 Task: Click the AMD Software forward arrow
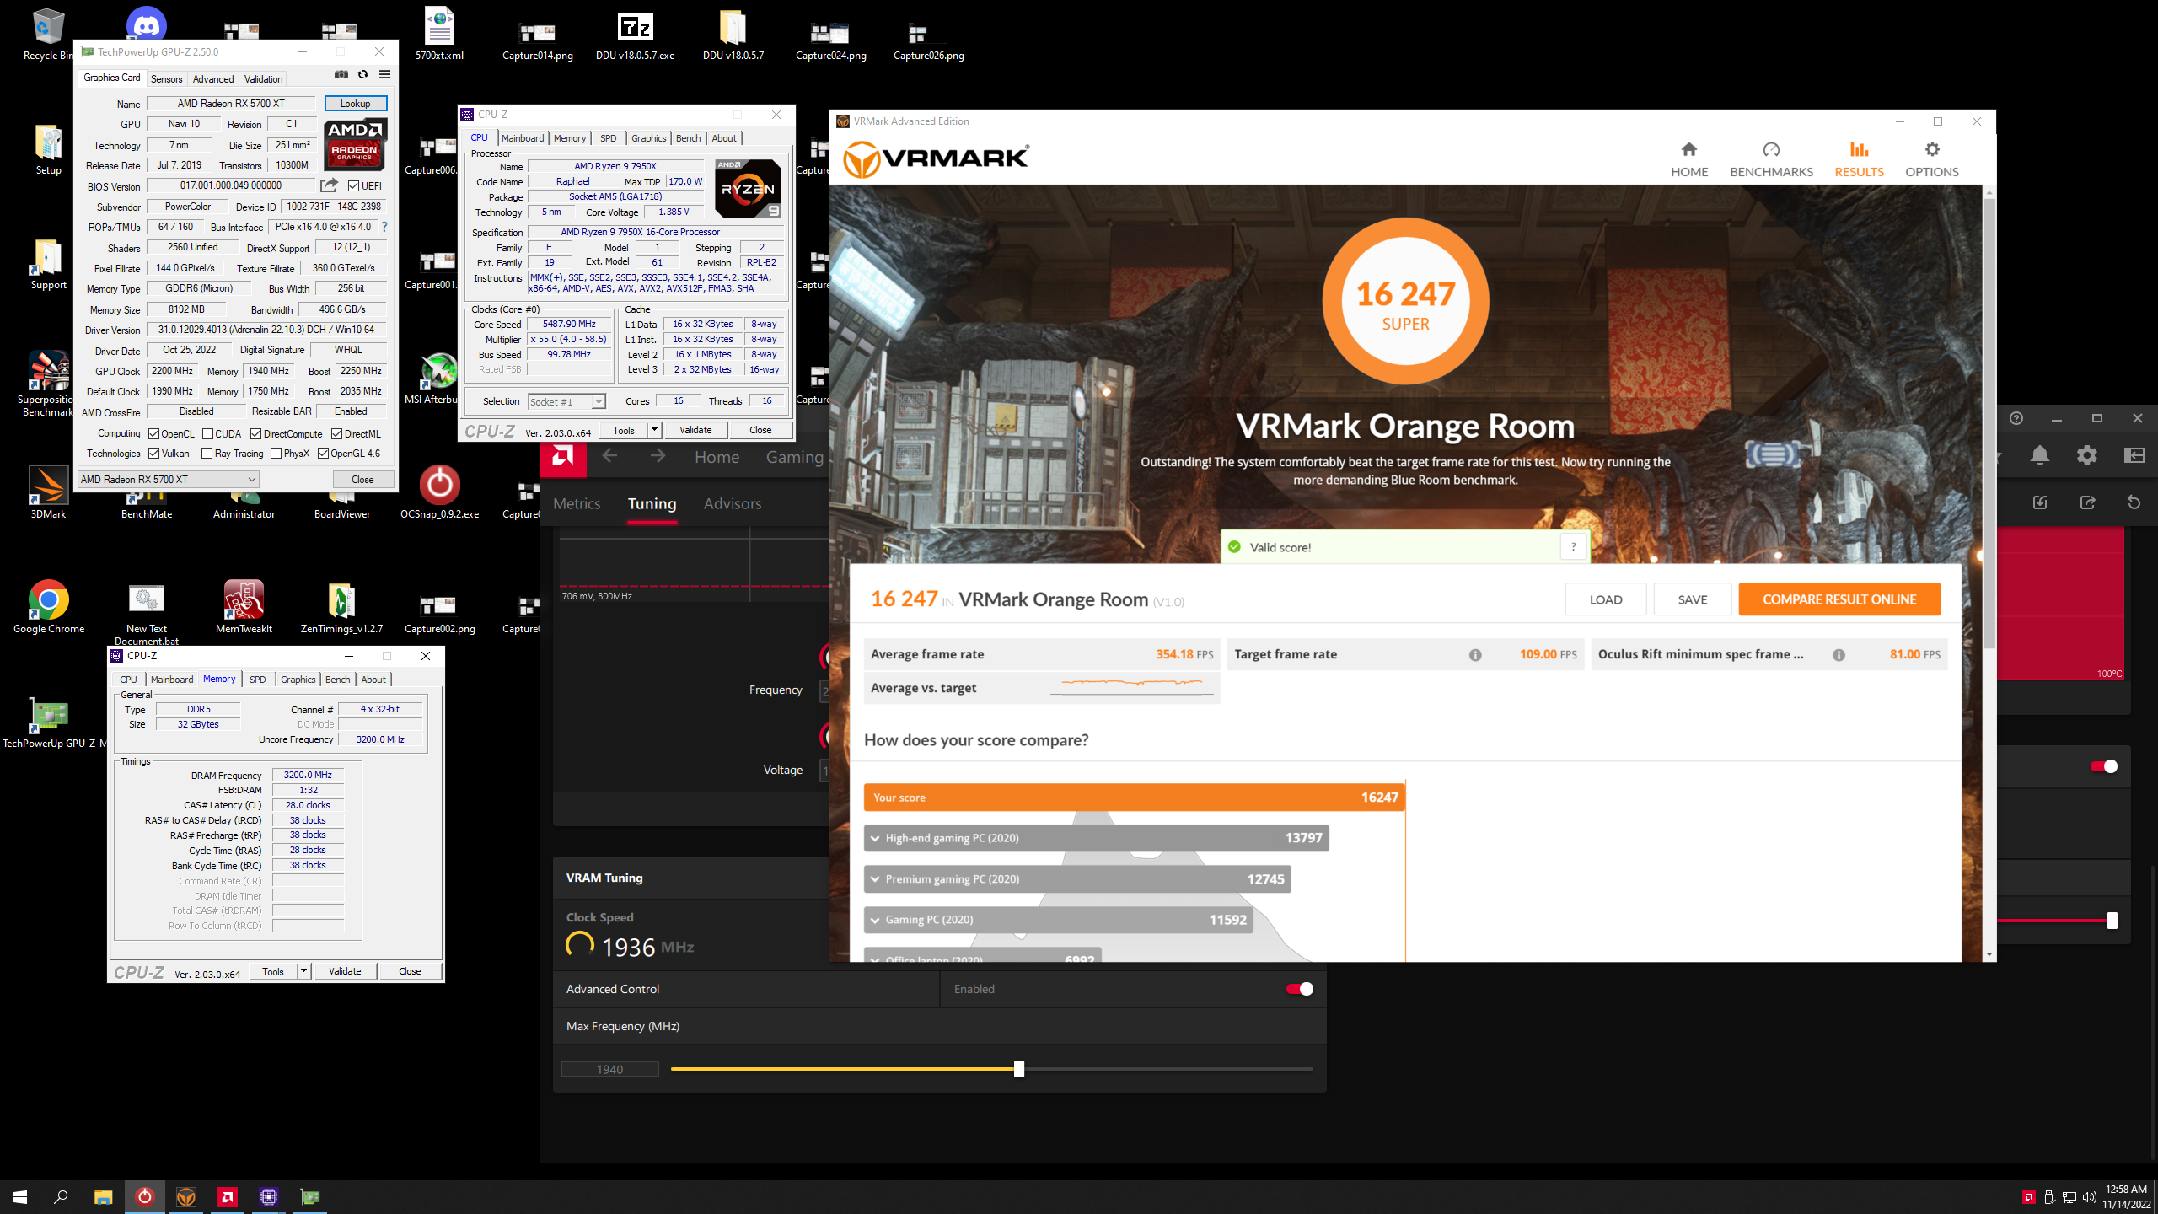[658, 456]
